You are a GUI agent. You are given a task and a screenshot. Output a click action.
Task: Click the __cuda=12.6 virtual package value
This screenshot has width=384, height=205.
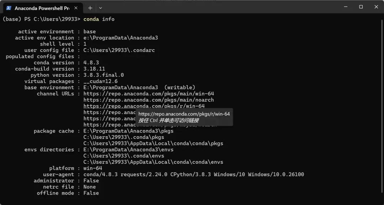coord(100,81)
